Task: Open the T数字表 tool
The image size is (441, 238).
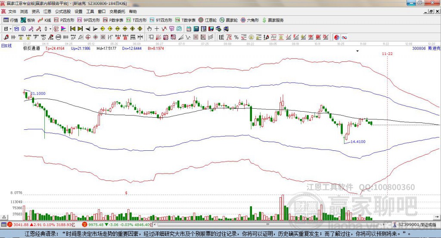Action: coord(185,20)
